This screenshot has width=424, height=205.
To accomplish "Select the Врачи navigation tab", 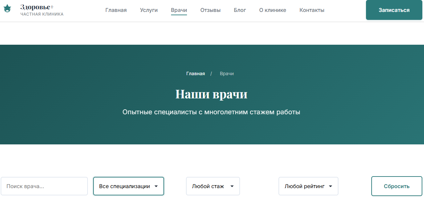I will coord(179,10).
